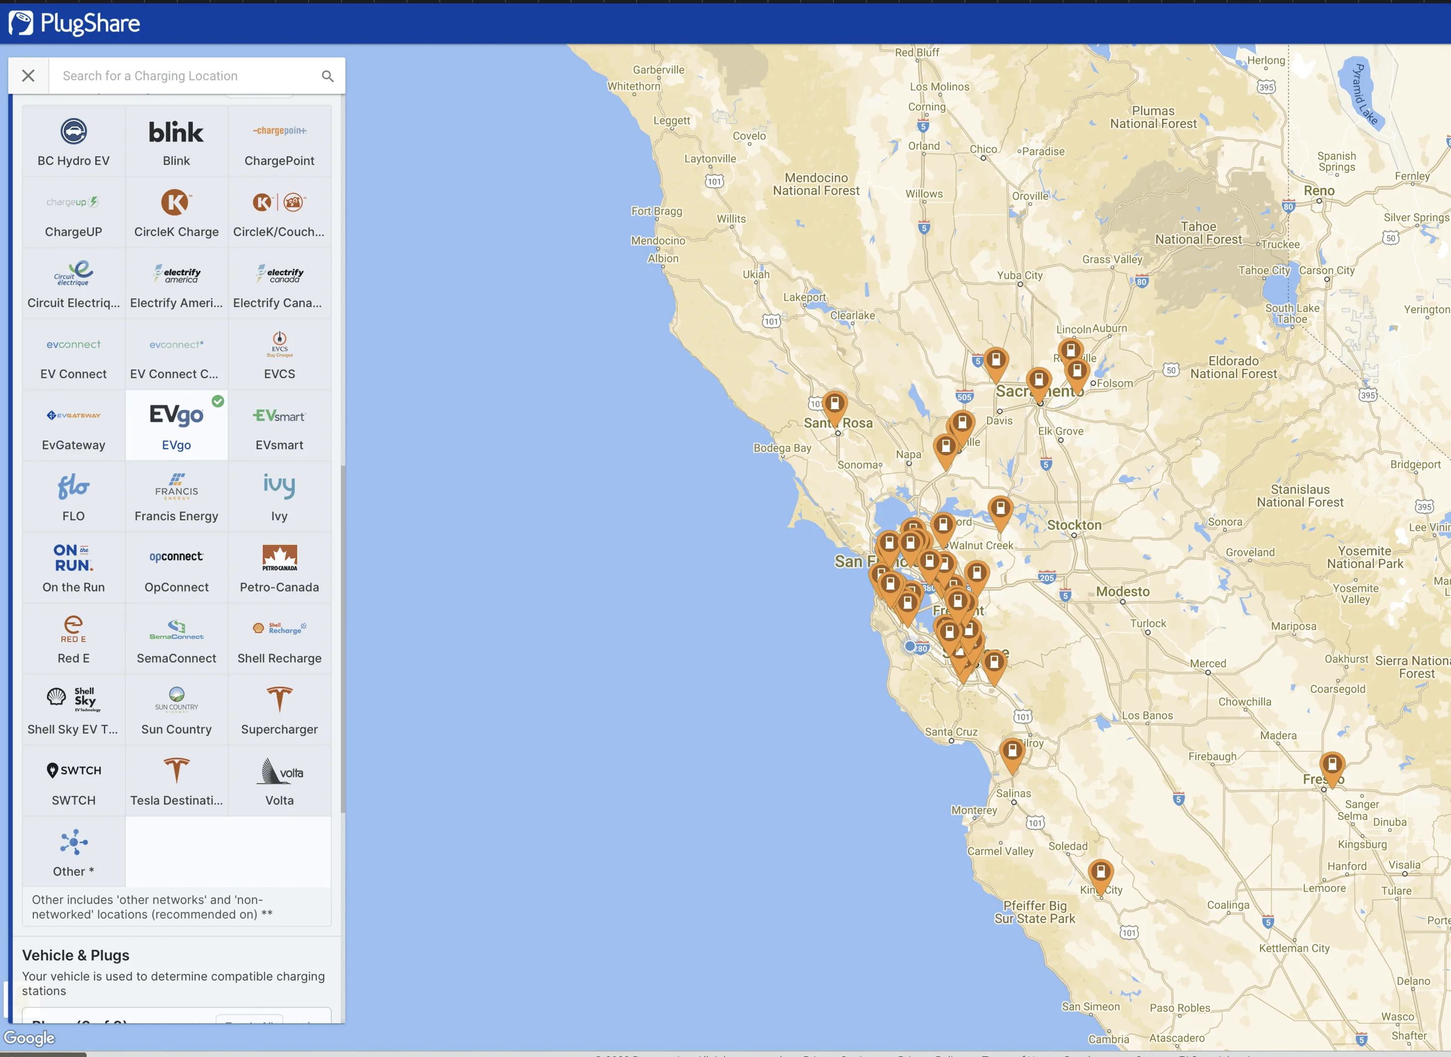Choose the EvGateway network
Screen dimensions: 1451x1057
74,426
